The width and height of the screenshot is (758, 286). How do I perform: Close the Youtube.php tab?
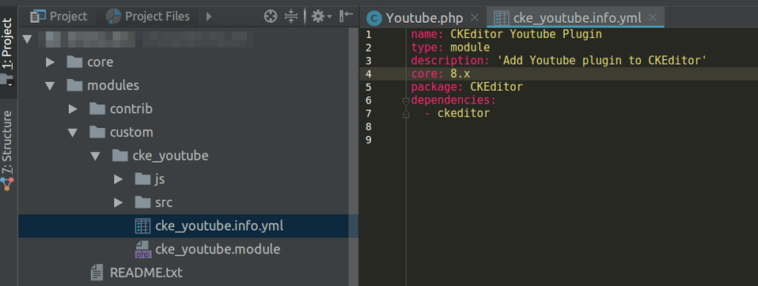475,18
